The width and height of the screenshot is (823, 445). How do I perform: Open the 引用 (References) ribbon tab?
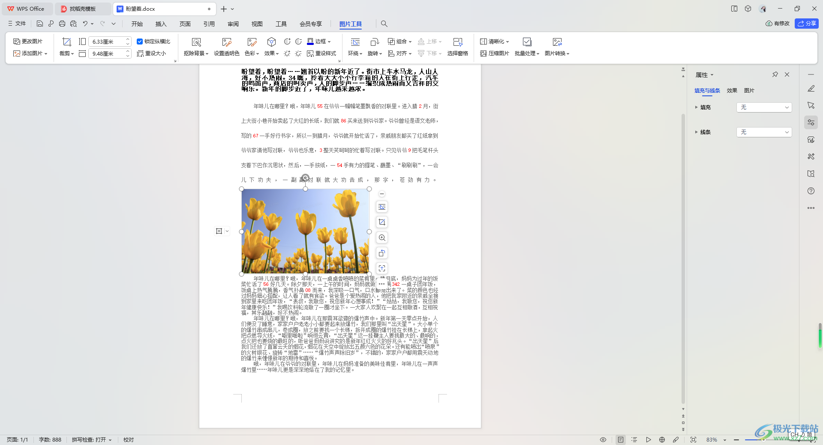(x=209, y=24)
